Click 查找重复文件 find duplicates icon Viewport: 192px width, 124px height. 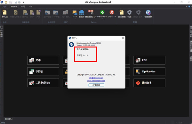coord(91,12)
